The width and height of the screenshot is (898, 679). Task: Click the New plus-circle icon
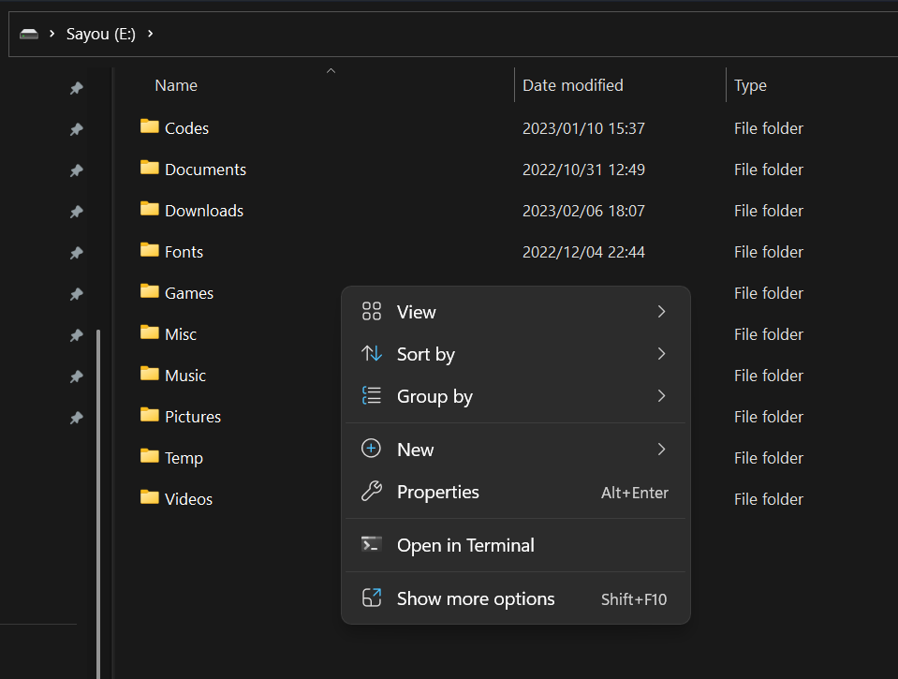click(371, 449)
